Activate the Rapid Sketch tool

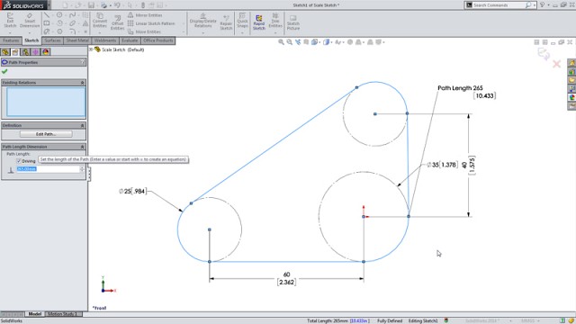258,22
